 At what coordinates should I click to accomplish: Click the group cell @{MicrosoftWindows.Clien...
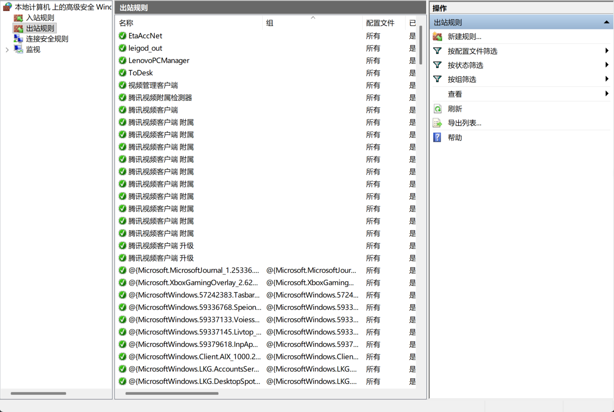point(312,357)
